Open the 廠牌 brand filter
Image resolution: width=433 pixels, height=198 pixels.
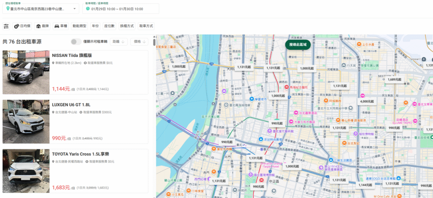(42, 26)
